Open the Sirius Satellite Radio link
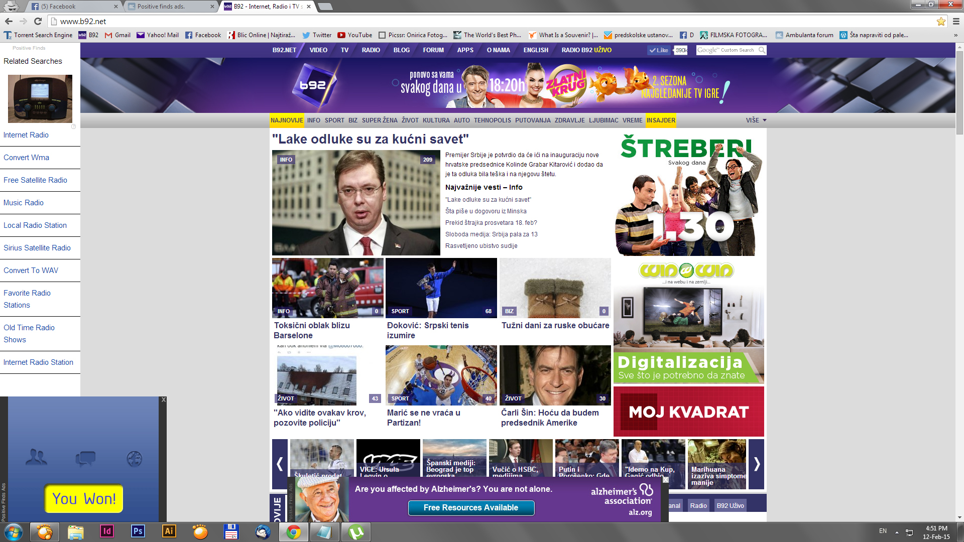 37,248
